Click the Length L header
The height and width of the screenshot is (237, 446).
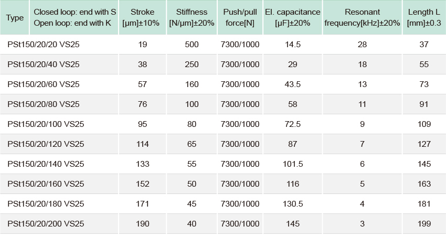coord(424,18)
